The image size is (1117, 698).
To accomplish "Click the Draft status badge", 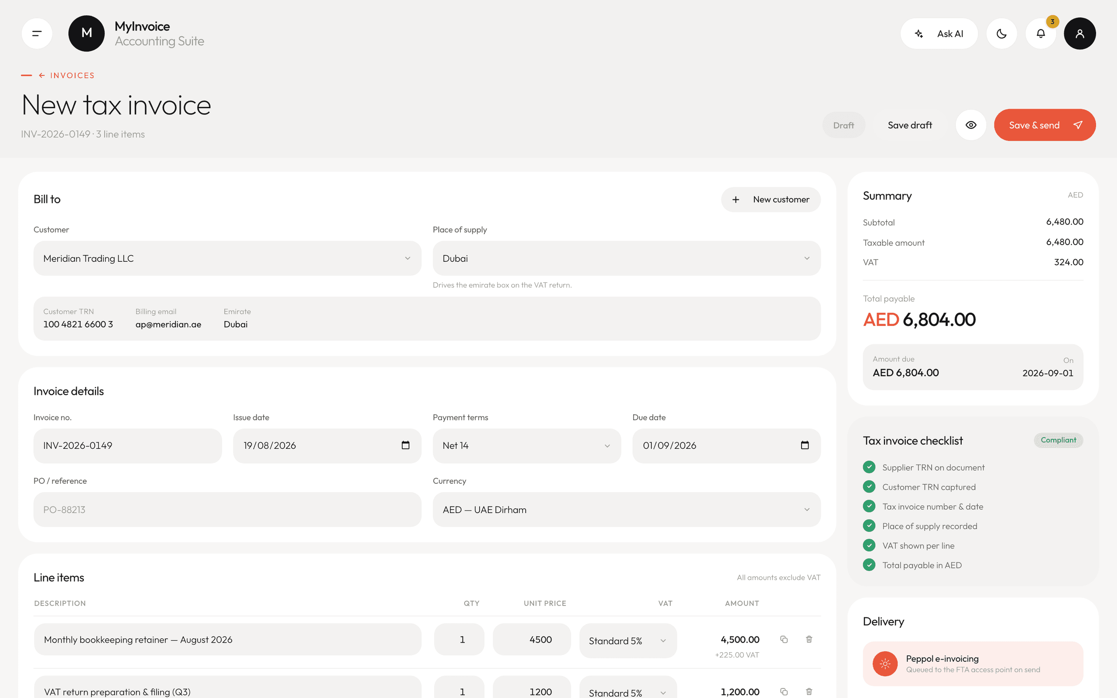I will click(843, 125).
